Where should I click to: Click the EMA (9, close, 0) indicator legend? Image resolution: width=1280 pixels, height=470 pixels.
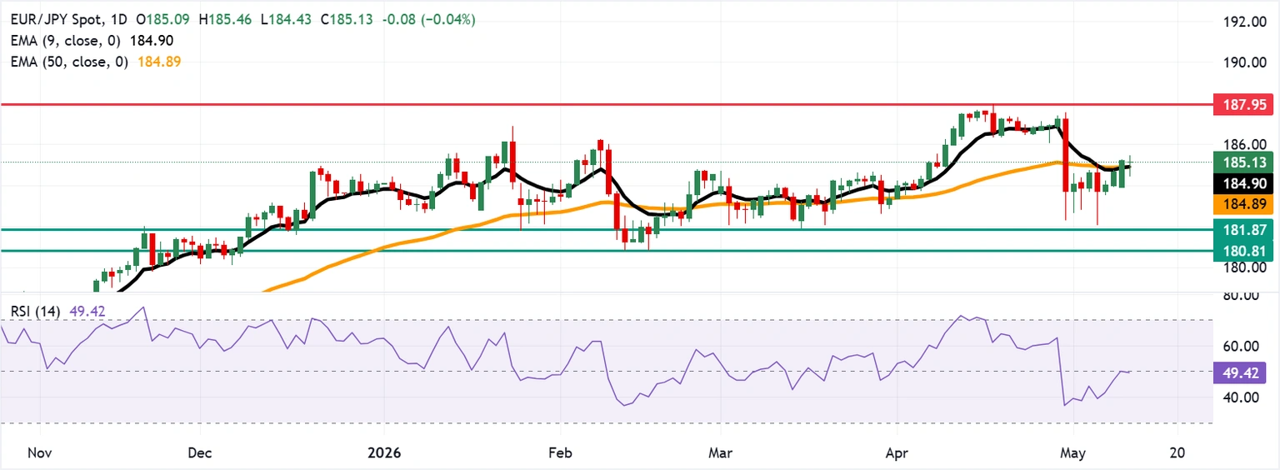tap(67, 41)
